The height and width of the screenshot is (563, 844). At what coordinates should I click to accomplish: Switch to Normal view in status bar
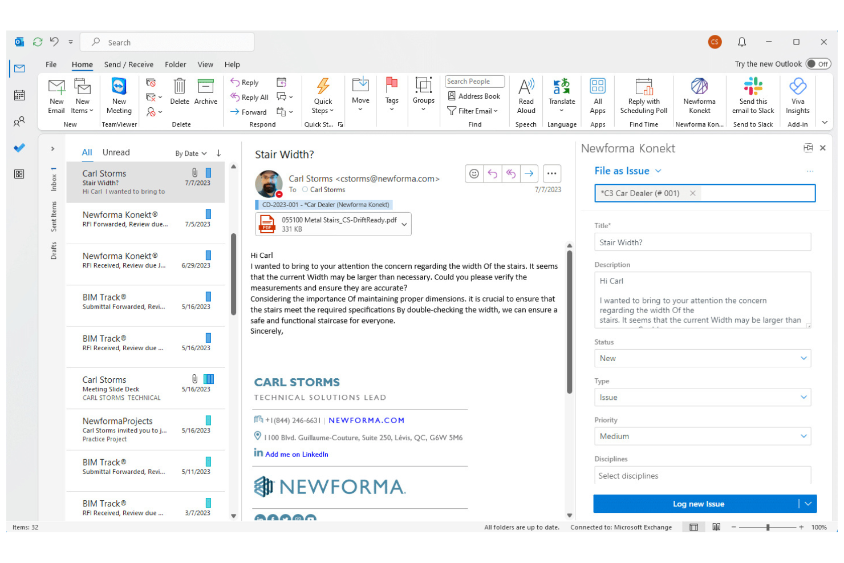(693, 527)
